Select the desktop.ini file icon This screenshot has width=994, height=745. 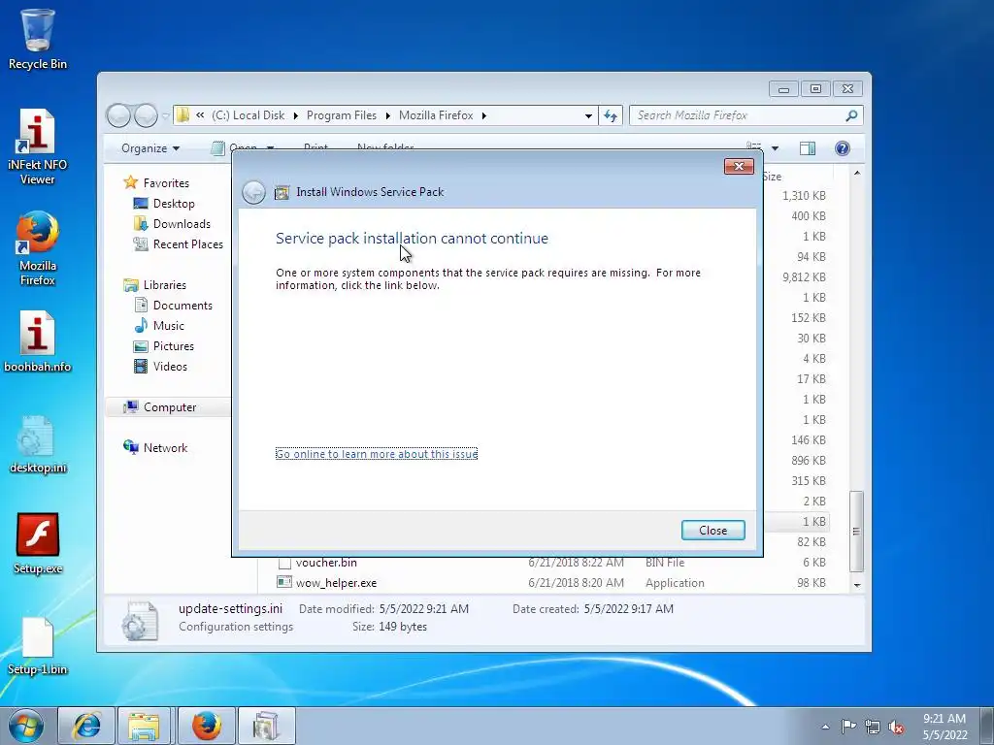tap(38, 443)
